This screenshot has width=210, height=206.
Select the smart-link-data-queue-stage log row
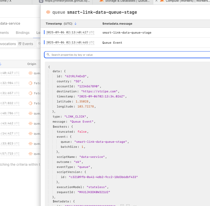pos(127,33)
